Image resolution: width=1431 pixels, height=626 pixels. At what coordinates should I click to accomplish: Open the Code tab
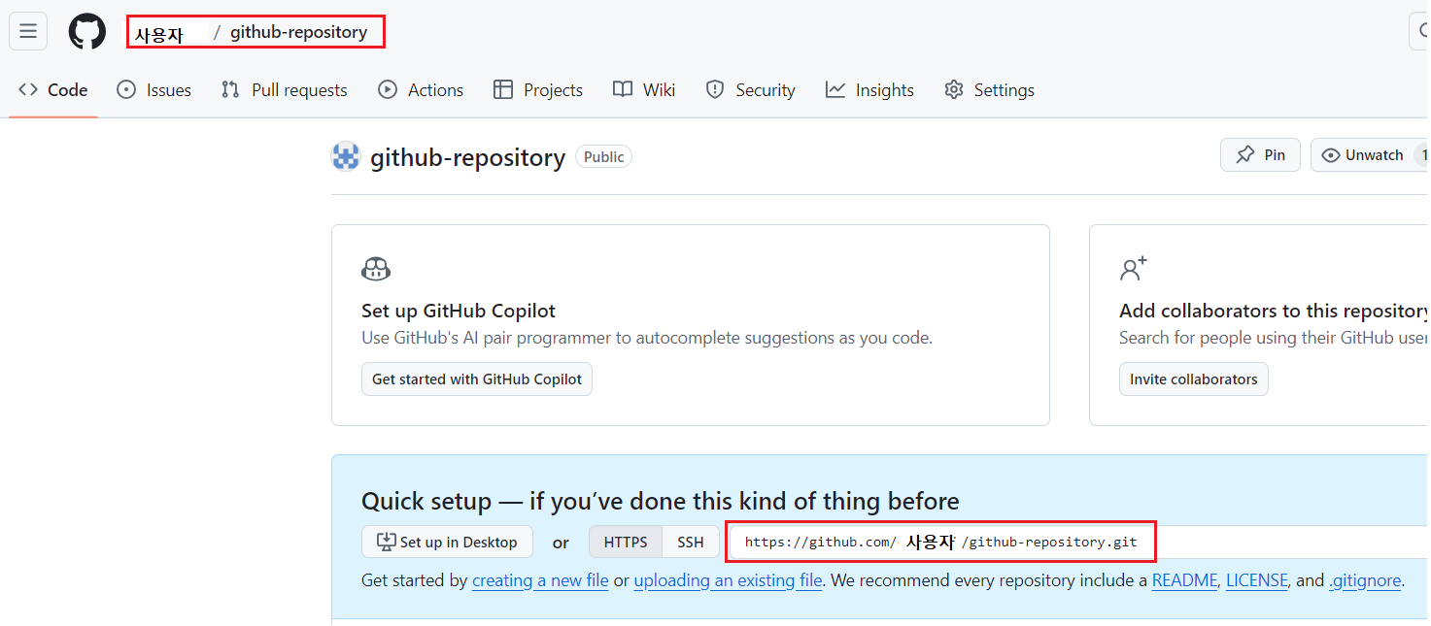point(53,90)
